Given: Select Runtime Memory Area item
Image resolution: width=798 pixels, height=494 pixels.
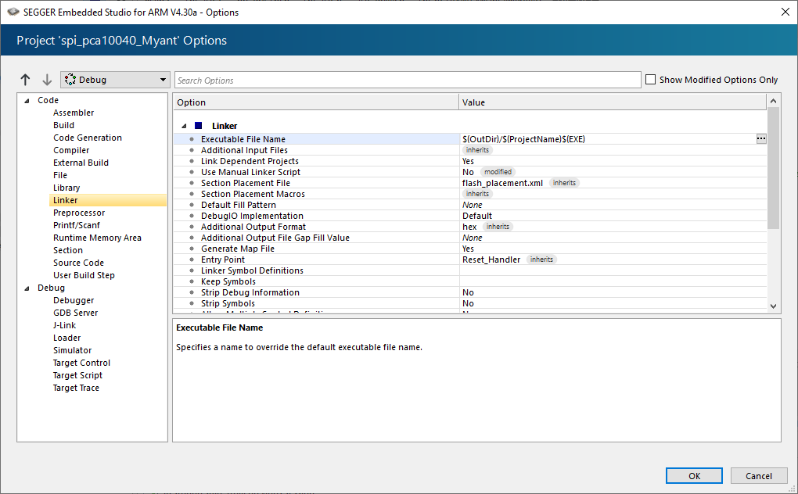Looking at the screenshot, I should (x=97, y=238).
